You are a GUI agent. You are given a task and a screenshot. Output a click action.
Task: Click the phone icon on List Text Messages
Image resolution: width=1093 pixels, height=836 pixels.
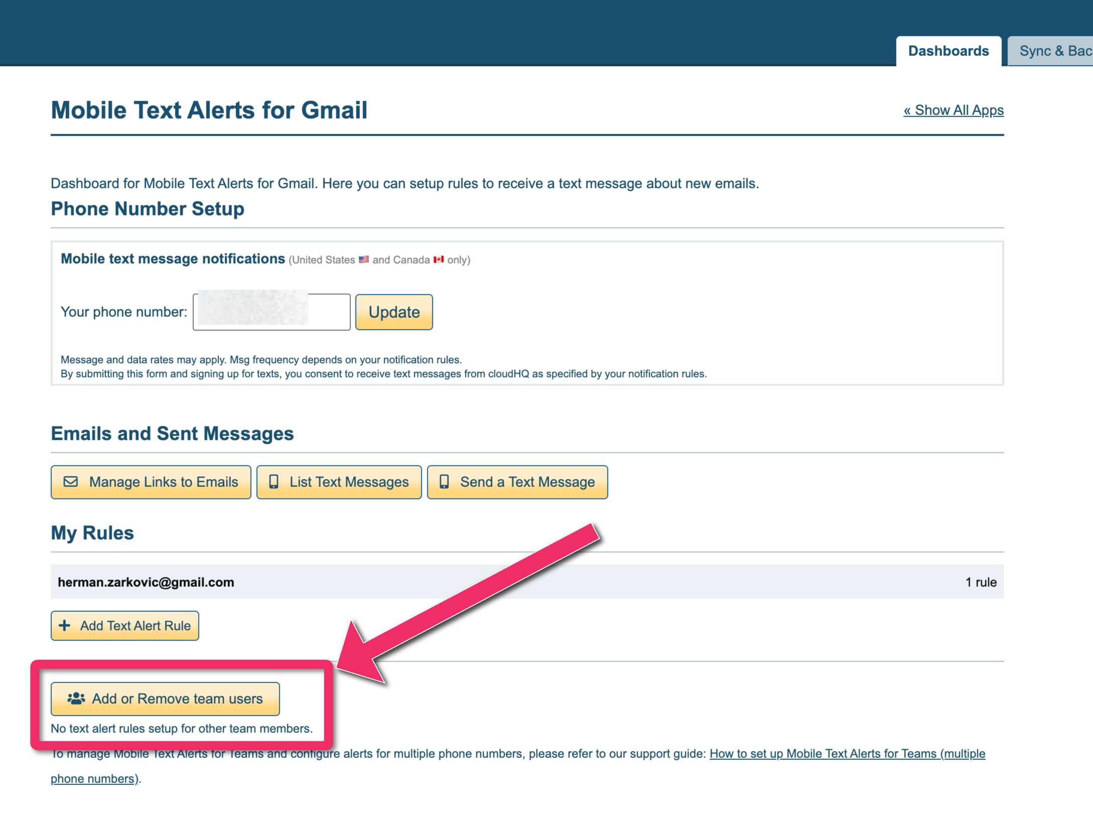tap(274, 482)
